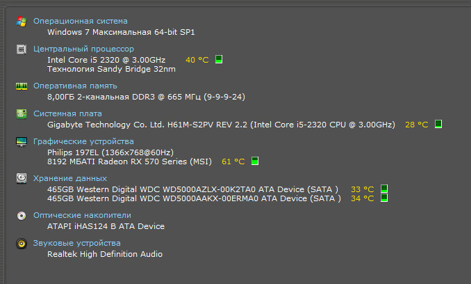Click the speaker audio icon

point(22,244)
